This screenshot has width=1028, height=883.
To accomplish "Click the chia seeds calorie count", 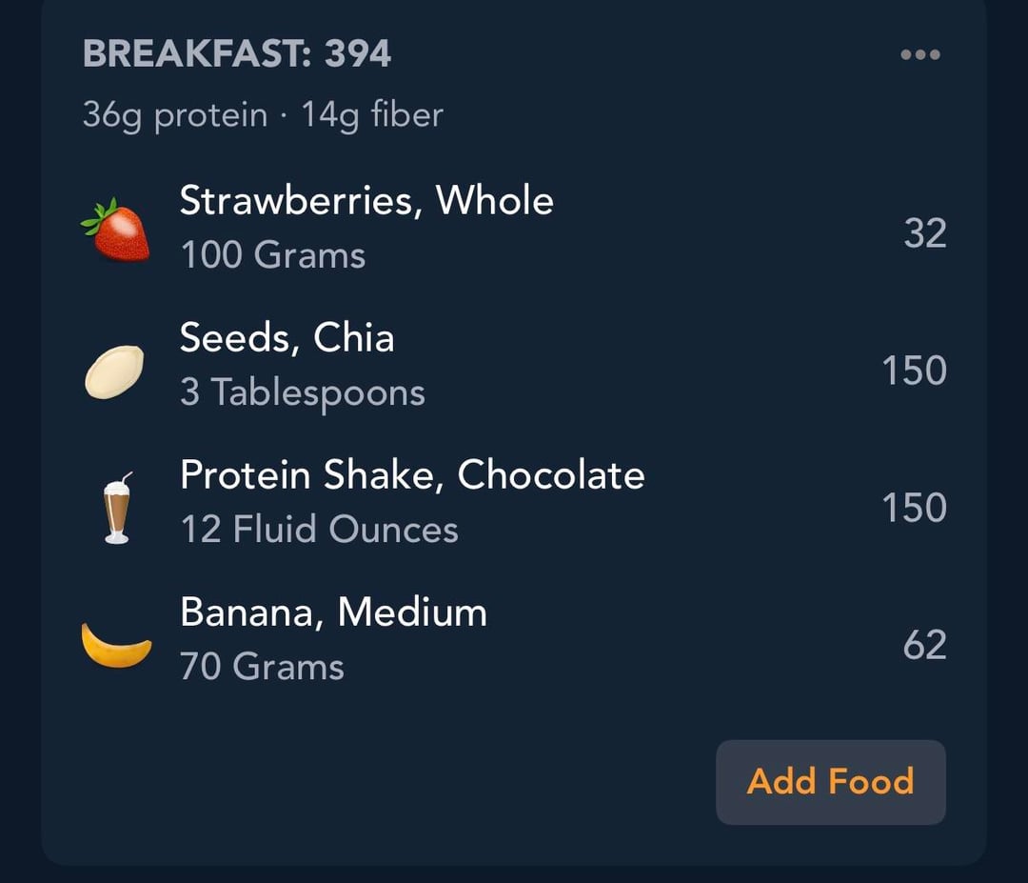I will tap(914, 371).
